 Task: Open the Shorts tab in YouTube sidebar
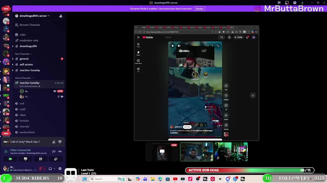click(138, 53)
